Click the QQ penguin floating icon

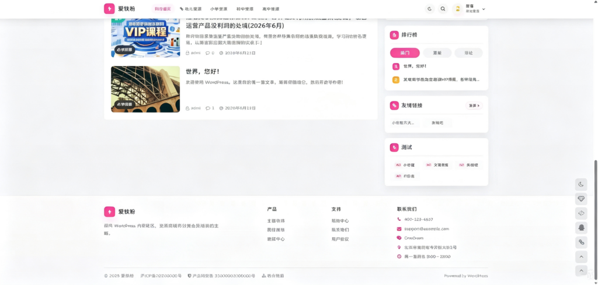pos(581,227)
